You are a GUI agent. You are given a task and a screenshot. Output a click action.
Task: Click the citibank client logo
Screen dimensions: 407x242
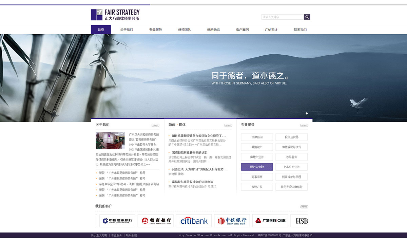(194, 221)
